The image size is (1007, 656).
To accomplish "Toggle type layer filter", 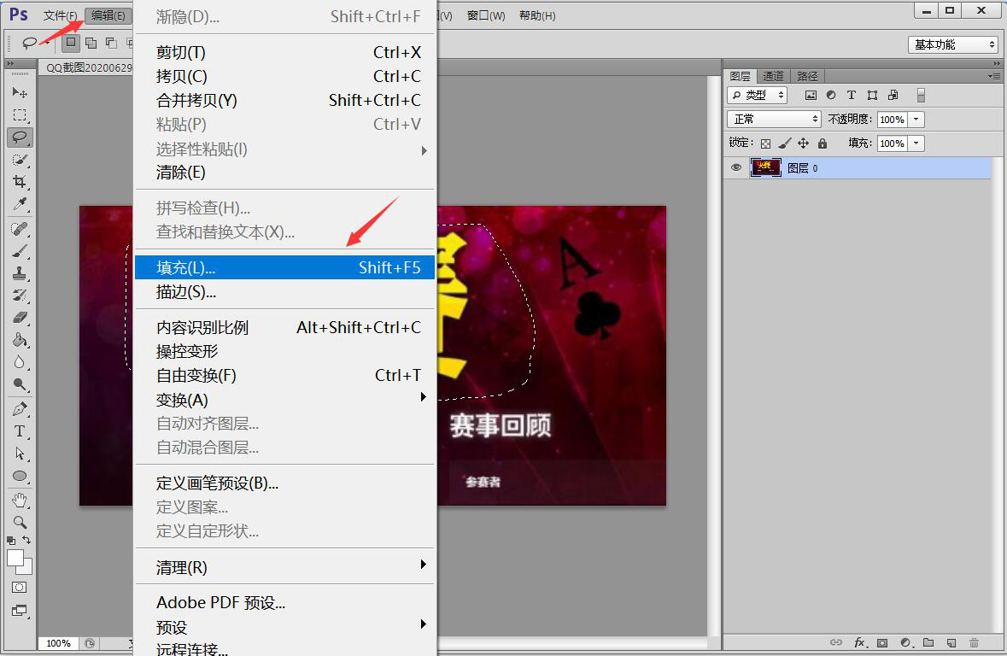I will pos(852,95).
